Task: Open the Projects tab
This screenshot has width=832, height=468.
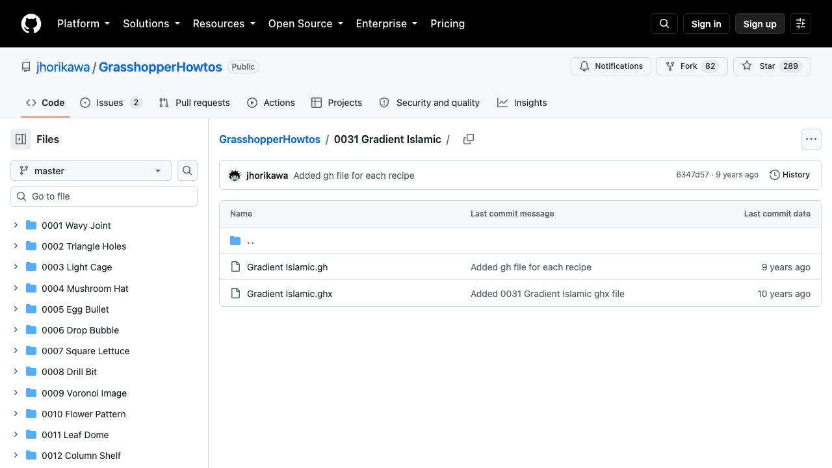Action: pyautogui.click(x=337, y=103)
